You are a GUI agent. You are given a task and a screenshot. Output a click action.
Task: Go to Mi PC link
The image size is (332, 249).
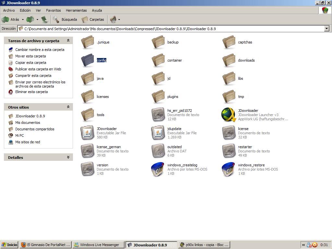(x=19, y=136)
